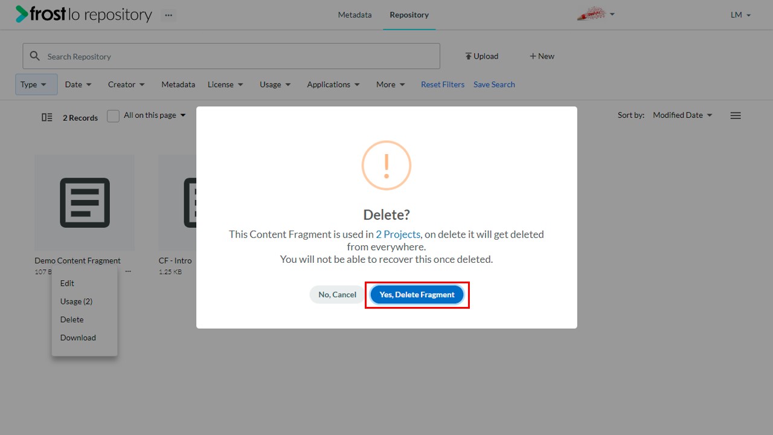Click the Upload icon button
Image resolution: width=773 pixels, height=435 pixels.
pyautogui.click(x=481, y=56)
